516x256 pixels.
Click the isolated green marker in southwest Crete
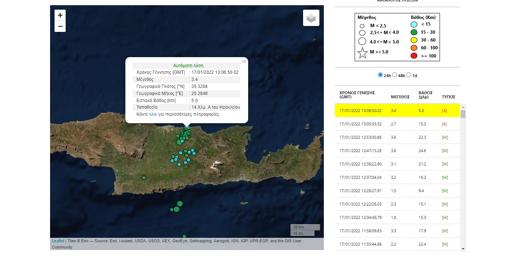(x=144, y=178)
